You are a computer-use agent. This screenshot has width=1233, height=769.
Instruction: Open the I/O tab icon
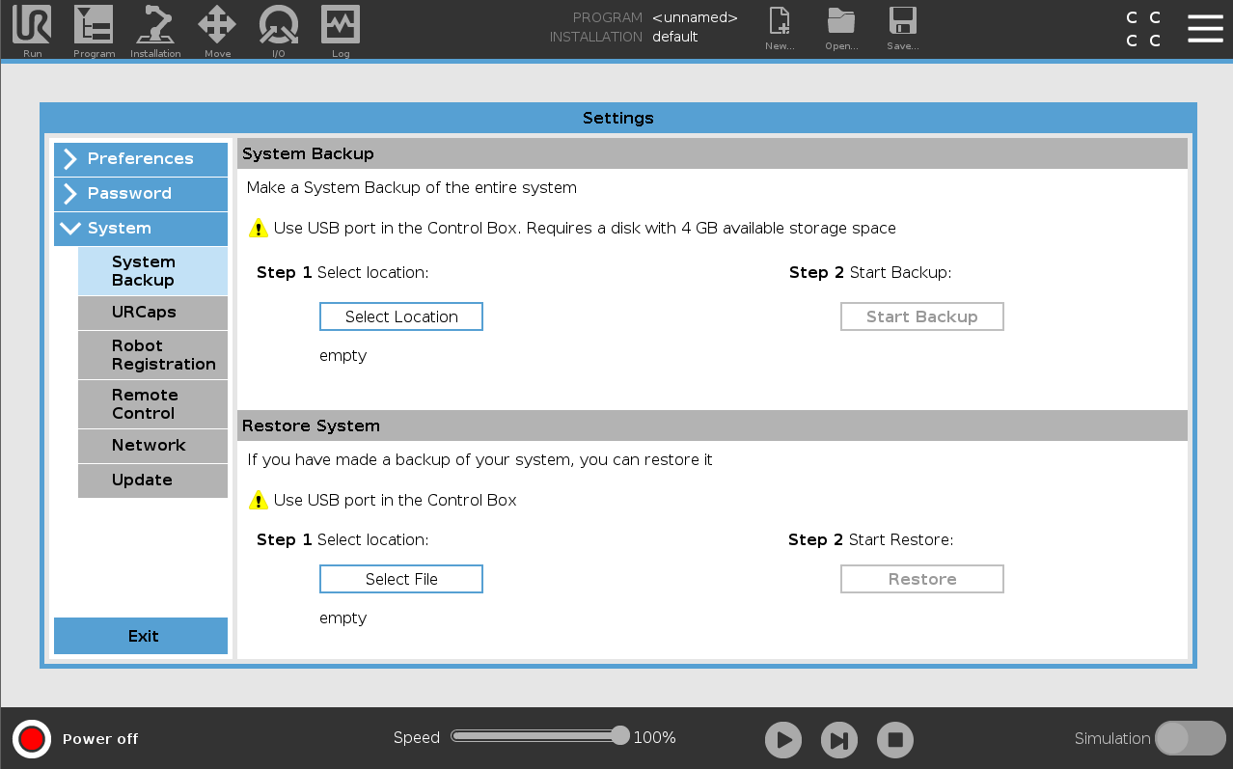279,26
